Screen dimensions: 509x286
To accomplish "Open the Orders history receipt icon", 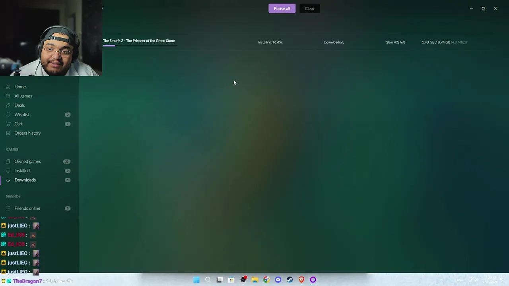I will (8, 133).
